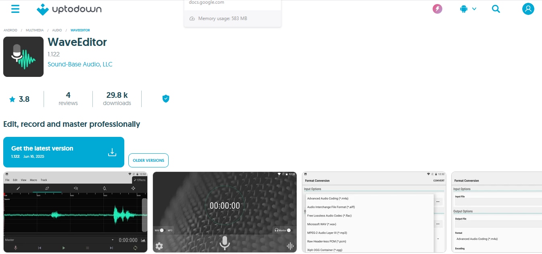Get the latest version 1.122

tap(64, 152)
